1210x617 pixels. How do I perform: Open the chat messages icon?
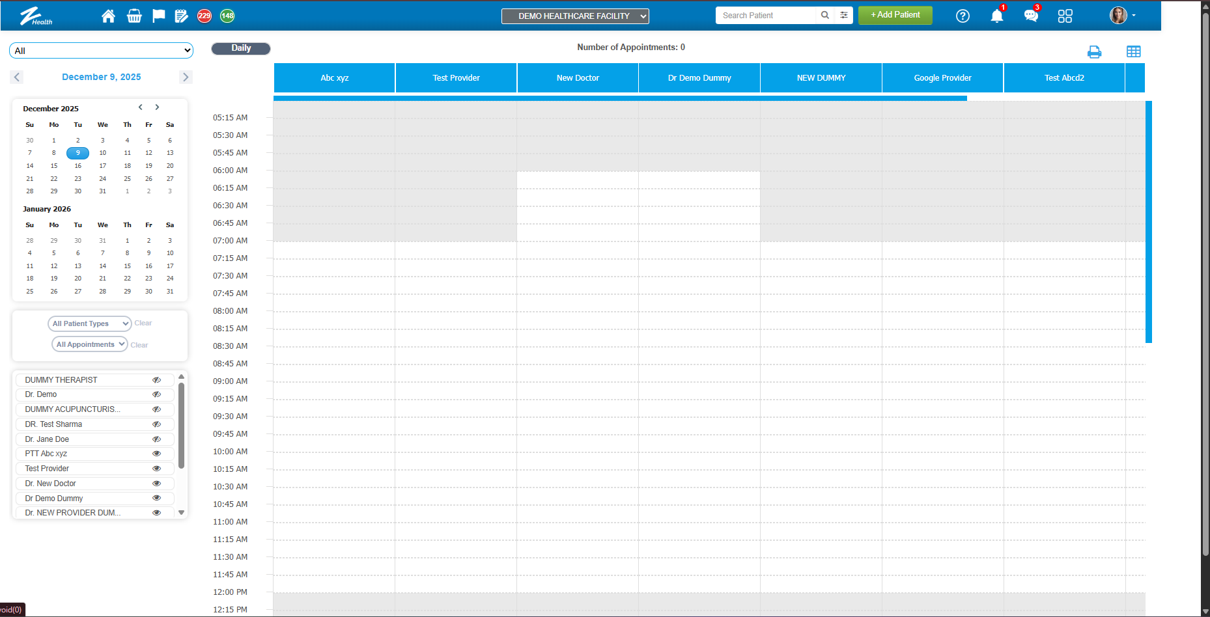point(1030,16)
